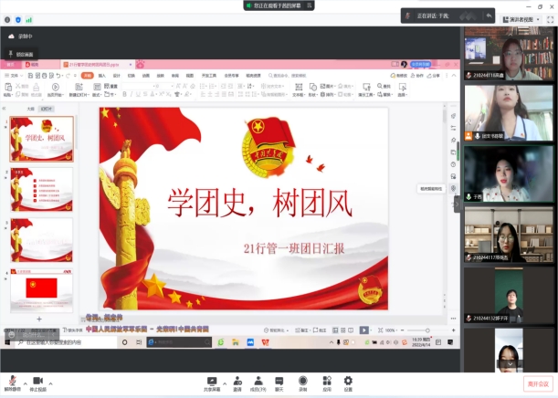Click the Windows Start button
558x398 pixels.
7,342
